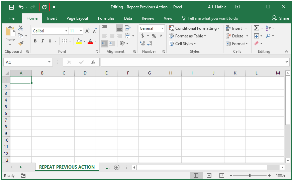
Task: Open Customize Quick Access Toolbar arrow
Action: click(x=54, y=7)
